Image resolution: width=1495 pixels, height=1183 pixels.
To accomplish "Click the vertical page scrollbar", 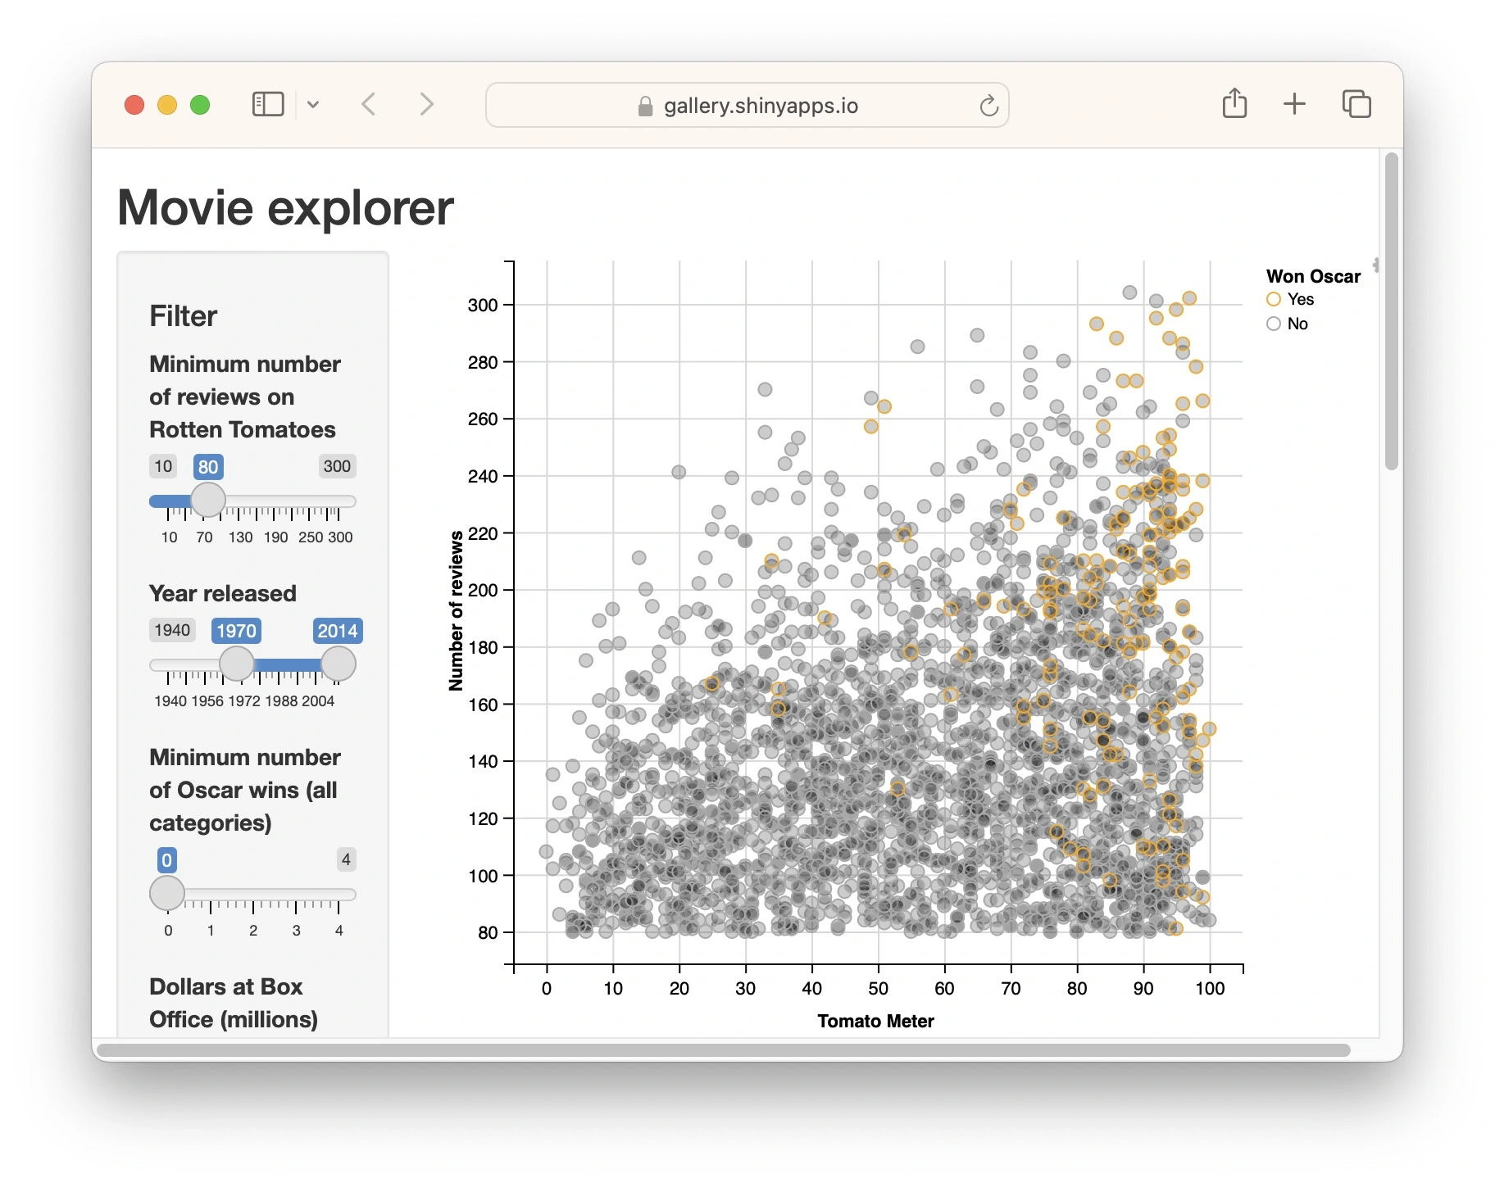I will (x=1391, y=311).
